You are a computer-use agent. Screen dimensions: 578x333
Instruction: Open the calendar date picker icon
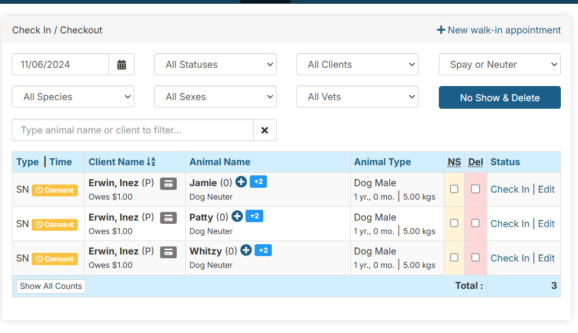[x=121, y=65]
